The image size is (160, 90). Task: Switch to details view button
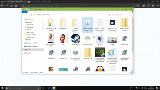[129, 72]
